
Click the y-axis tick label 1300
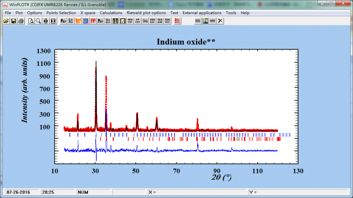point(44,51)
